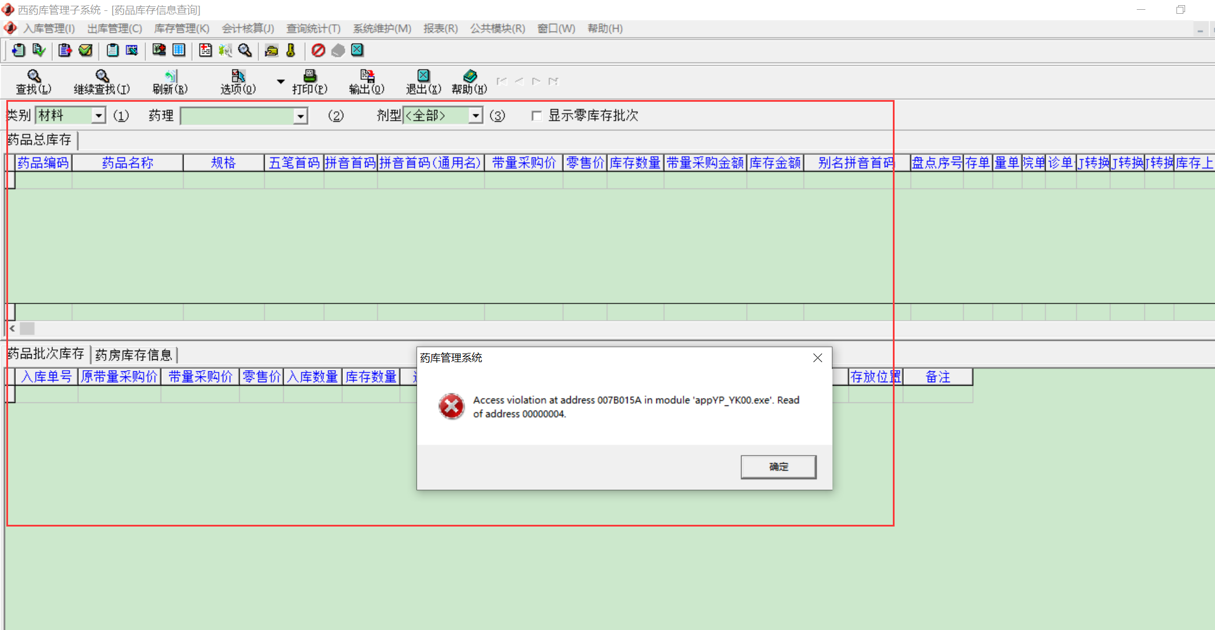Expand the arrow next to 选项(O)
1215x630 pixels.
tap(281, 82)
